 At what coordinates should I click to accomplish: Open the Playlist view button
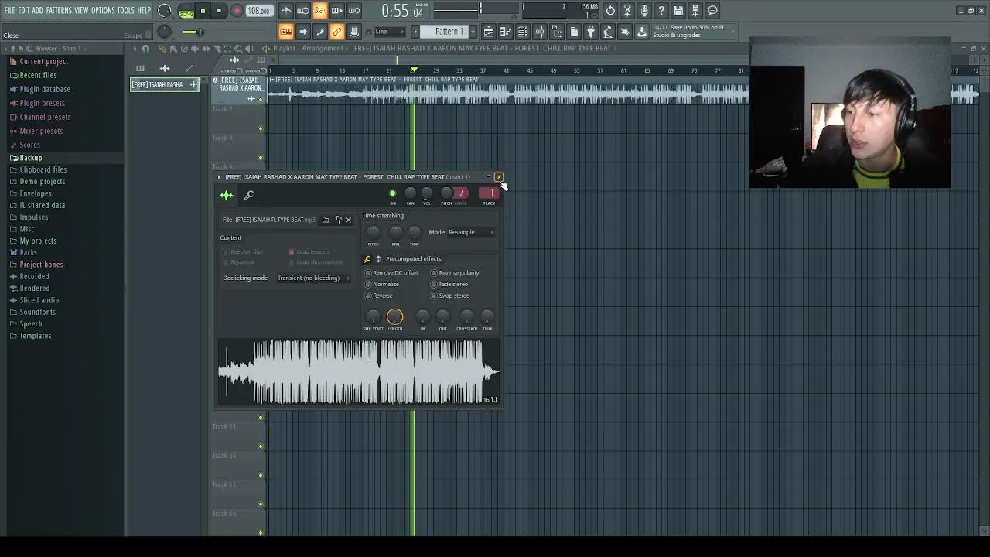[x=489, y=32]
